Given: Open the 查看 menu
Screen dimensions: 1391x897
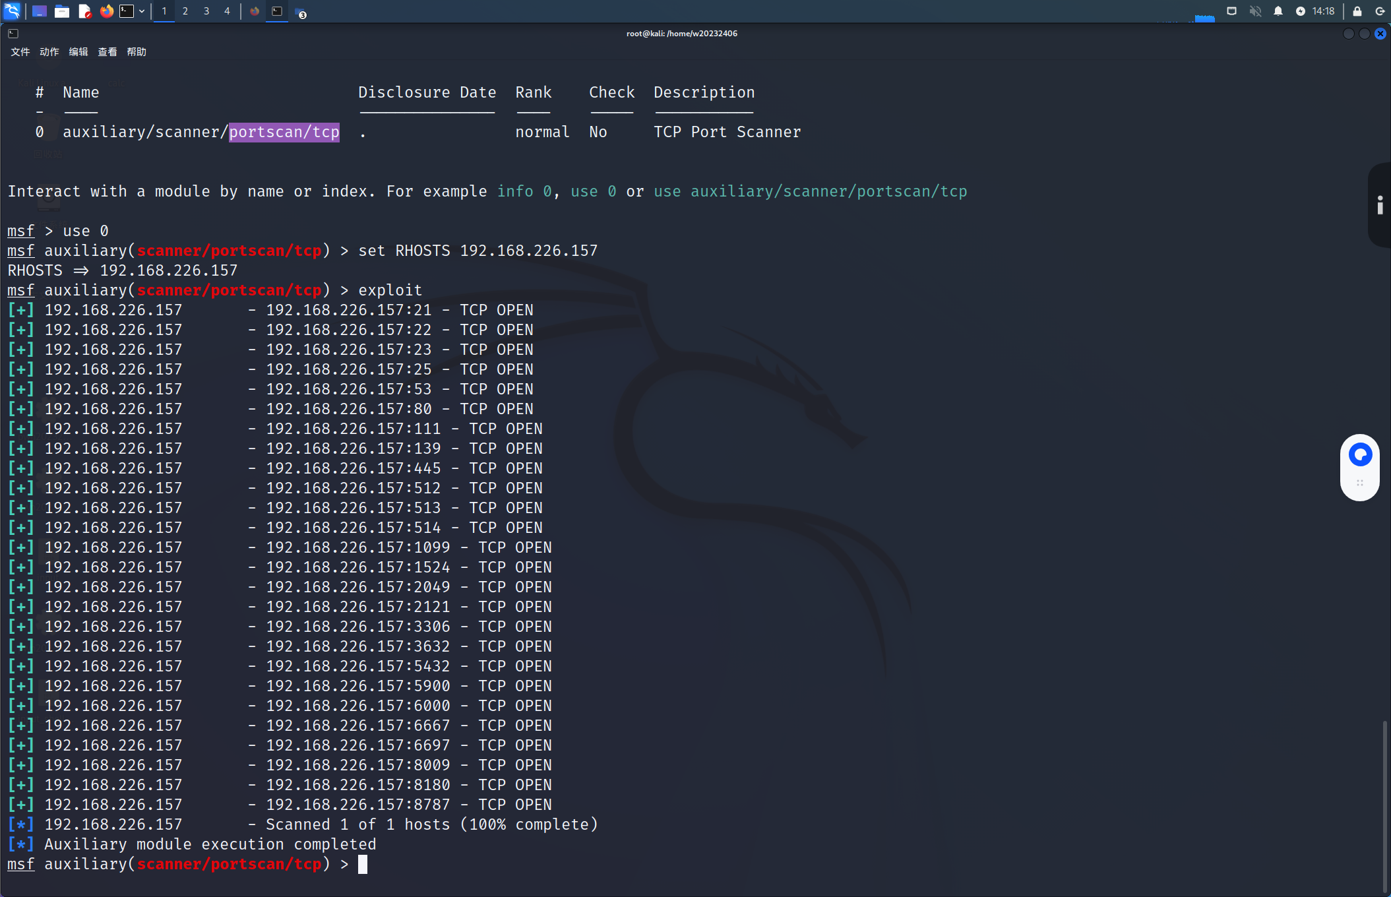Looking at the screenshot, I should tap(107, 52).
